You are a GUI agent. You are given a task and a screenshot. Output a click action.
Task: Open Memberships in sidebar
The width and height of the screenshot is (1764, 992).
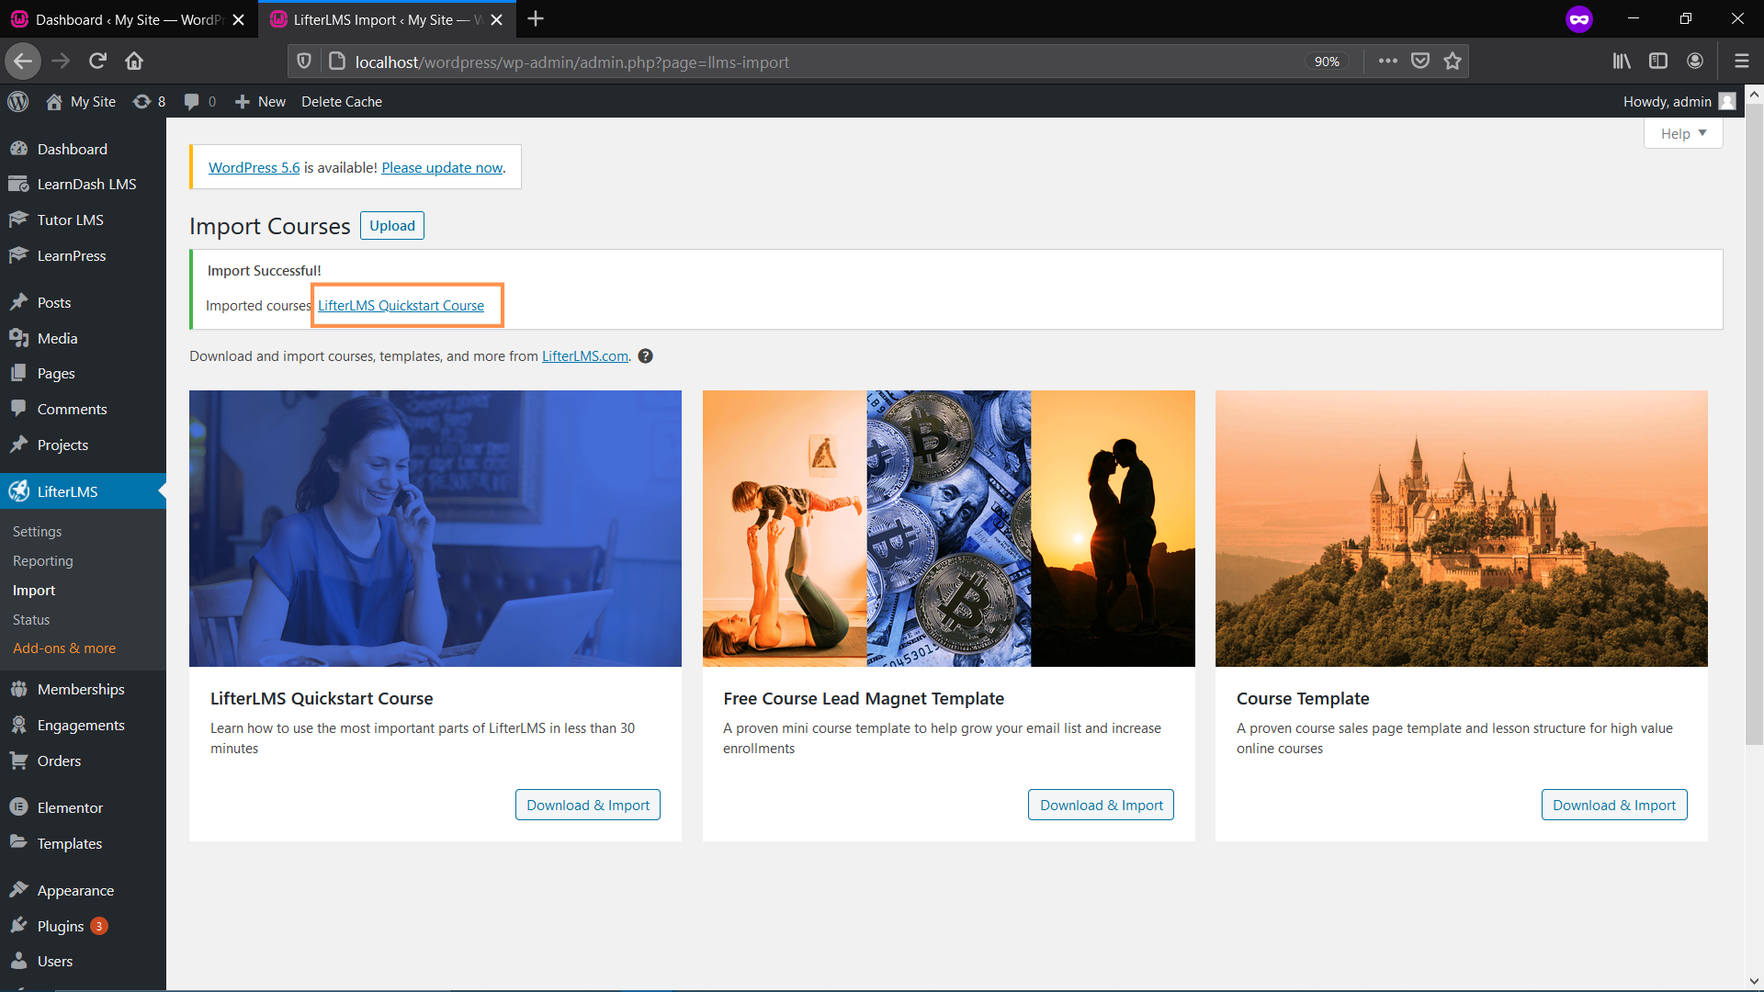[x=83, y=689]
